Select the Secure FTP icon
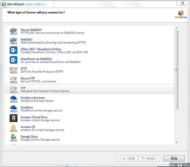 (14, 80)
